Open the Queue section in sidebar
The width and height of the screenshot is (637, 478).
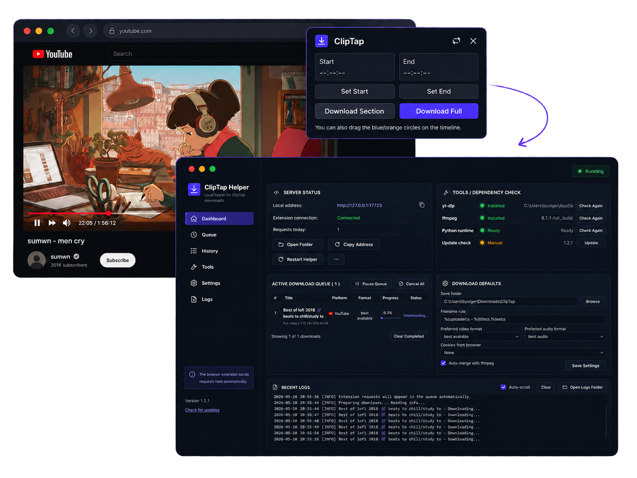click(x=220, y=235)
